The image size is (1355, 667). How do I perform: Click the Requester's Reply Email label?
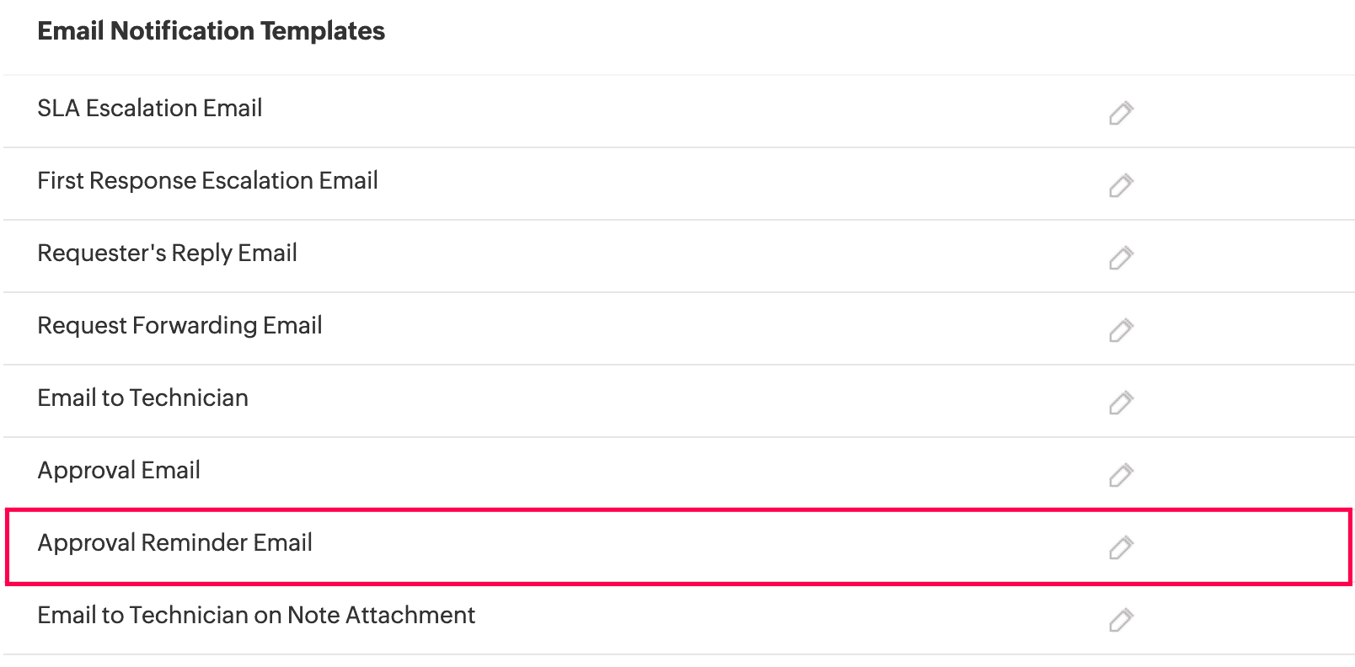[167, 253]
